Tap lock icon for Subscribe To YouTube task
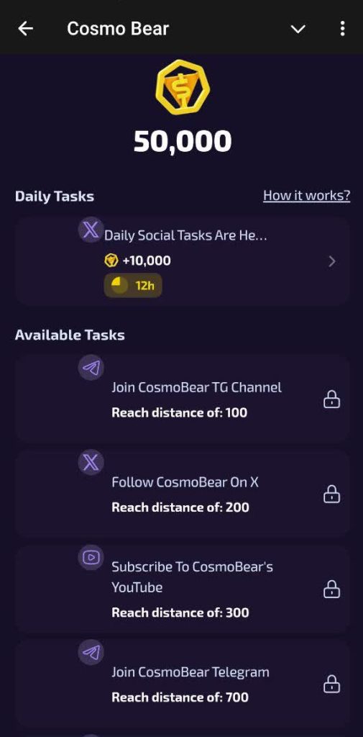363x737 pixels. tap(332, 589)
